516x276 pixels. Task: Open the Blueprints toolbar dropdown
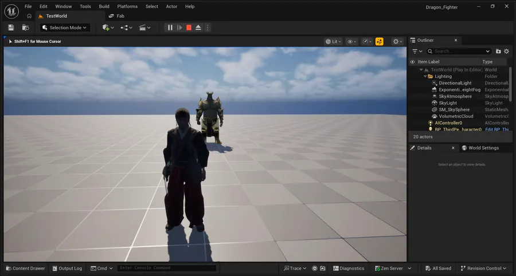(x=126, y=27)
